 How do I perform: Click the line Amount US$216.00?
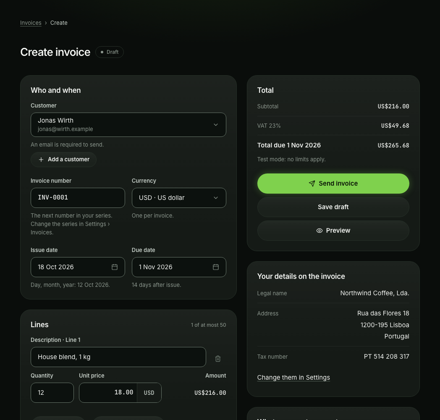pos(210,393)
